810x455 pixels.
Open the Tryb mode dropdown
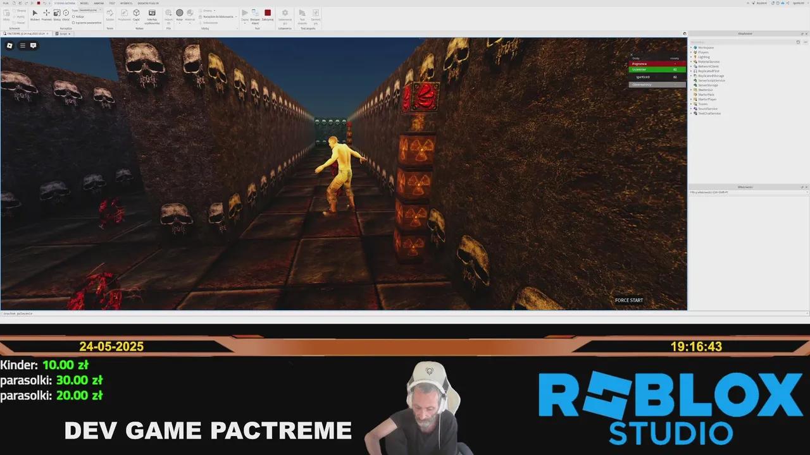point(89,11)
